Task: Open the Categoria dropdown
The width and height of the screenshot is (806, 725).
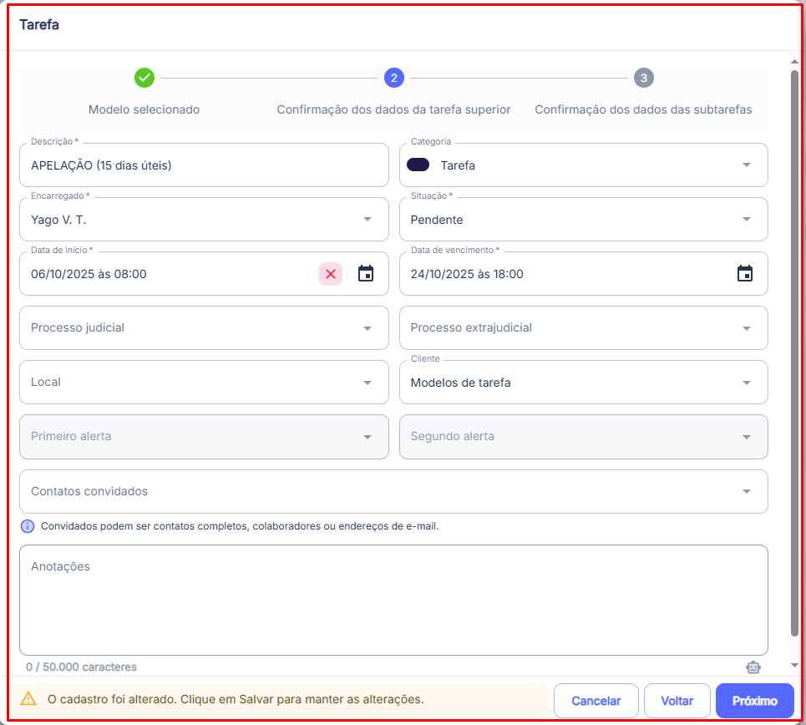Action: click(584, 165)
